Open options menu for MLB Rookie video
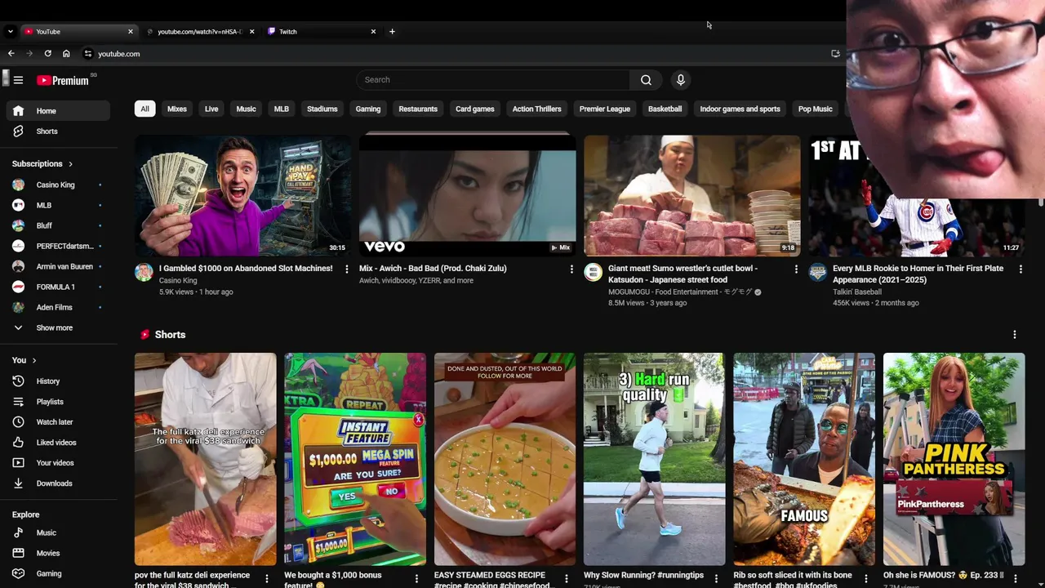This screenshot has height=588, width=1045. pos(1021,269)
